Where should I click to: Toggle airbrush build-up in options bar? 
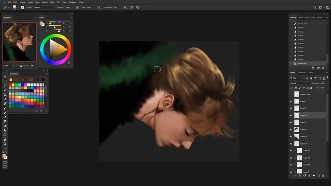pos(99,7)
